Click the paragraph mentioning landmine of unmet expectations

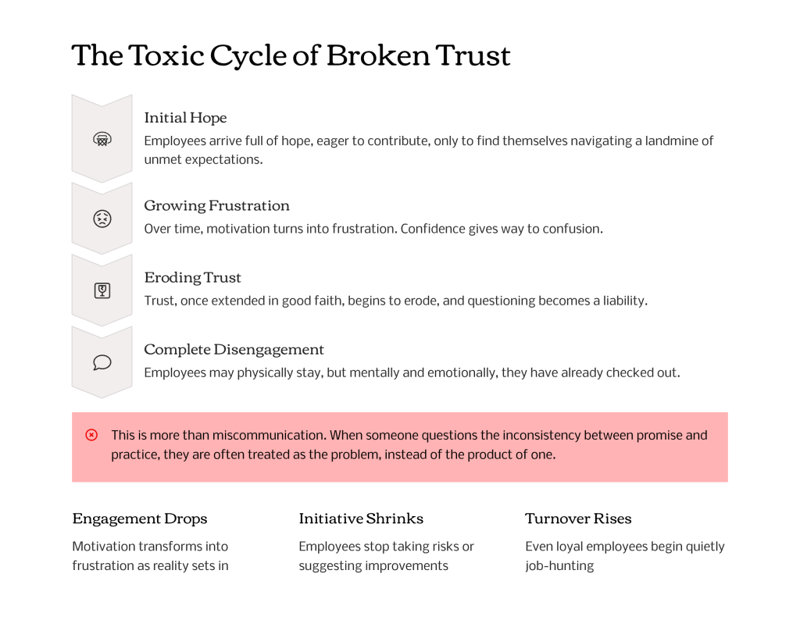(x=429, y=150)
